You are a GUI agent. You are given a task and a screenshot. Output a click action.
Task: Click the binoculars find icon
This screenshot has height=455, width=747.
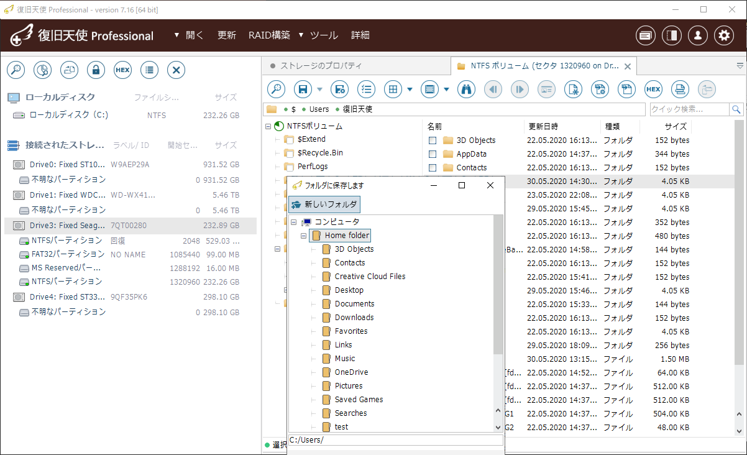coord(466,90)
